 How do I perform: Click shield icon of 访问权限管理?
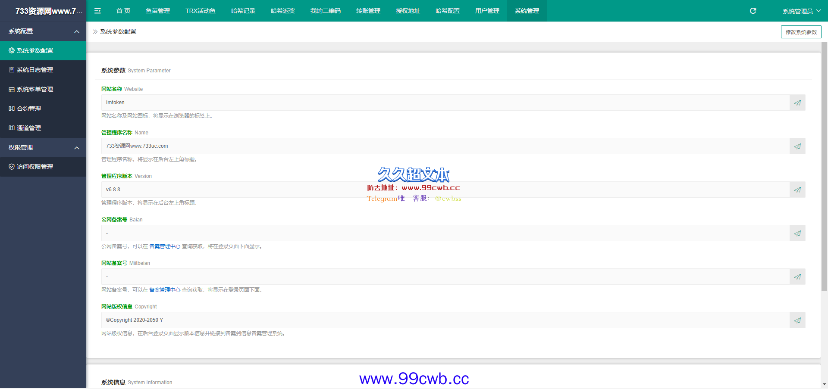click(x=12, y=167)
